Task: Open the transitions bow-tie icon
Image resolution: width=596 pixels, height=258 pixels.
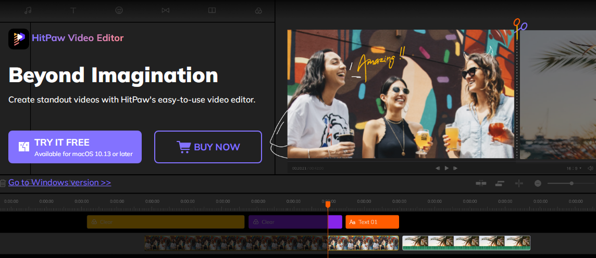Action: [165, 10]
